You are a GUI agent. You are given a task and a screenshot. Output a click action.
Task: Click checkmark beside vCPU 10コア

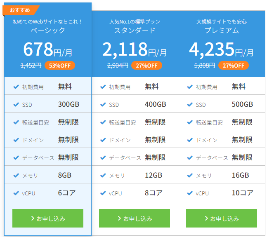pos(190,193)
